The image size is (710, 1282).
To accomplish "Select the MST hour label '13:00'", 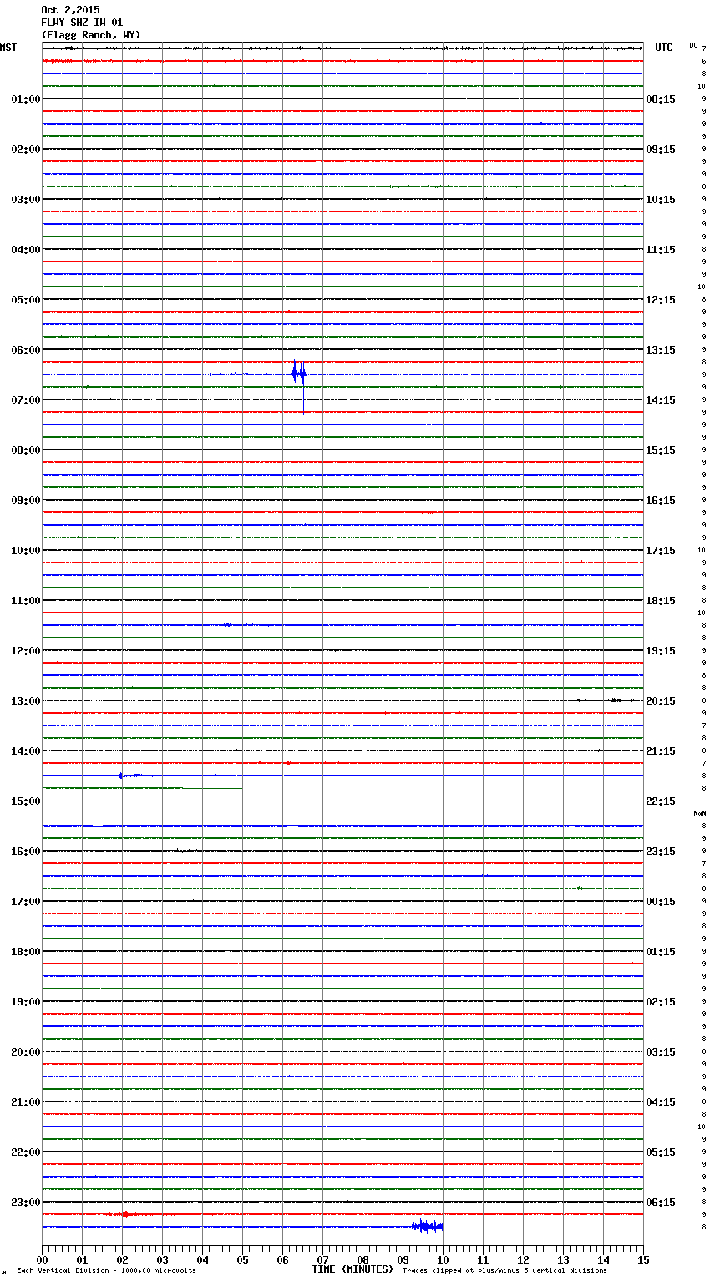I will click(26, 701).
